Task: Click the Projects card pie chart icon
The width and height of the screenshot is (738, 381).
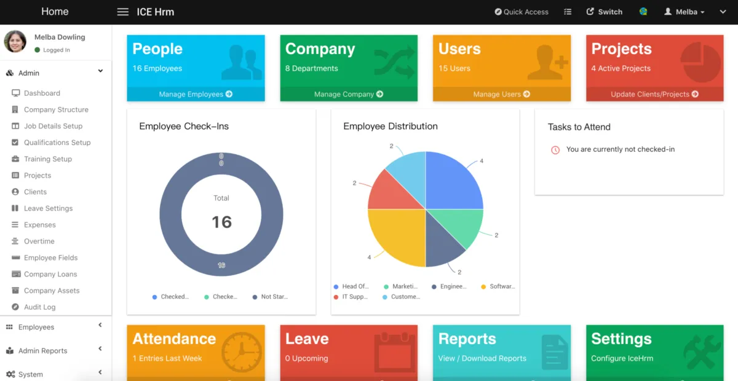Action: pyautogui.click(x=700, y=63)
